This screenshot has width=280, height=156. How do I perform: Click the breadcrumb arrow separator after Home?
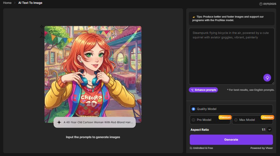(x=15, y=3)
